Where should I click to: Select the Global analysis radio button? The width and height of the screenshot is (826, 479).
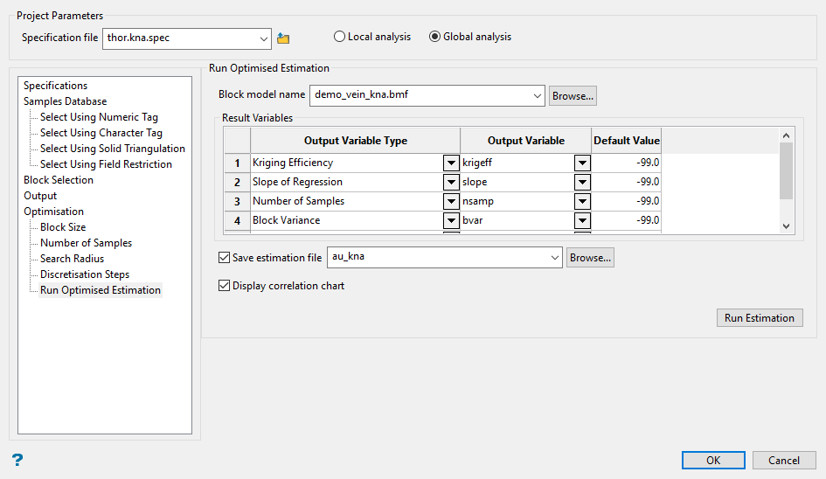pos(434,37)
